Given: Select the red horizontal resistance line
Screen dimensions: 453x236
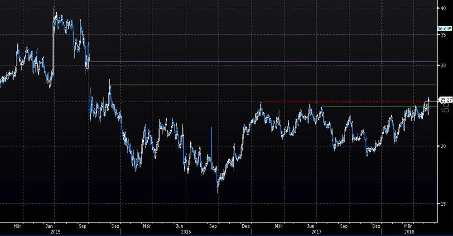Looking at the screenshot, I should tap(344, 102).
